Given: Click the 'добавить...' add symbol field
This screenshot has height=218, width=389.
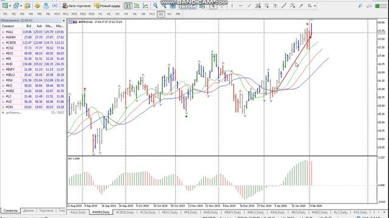Looking at the screenshot, I should [13, 113].
